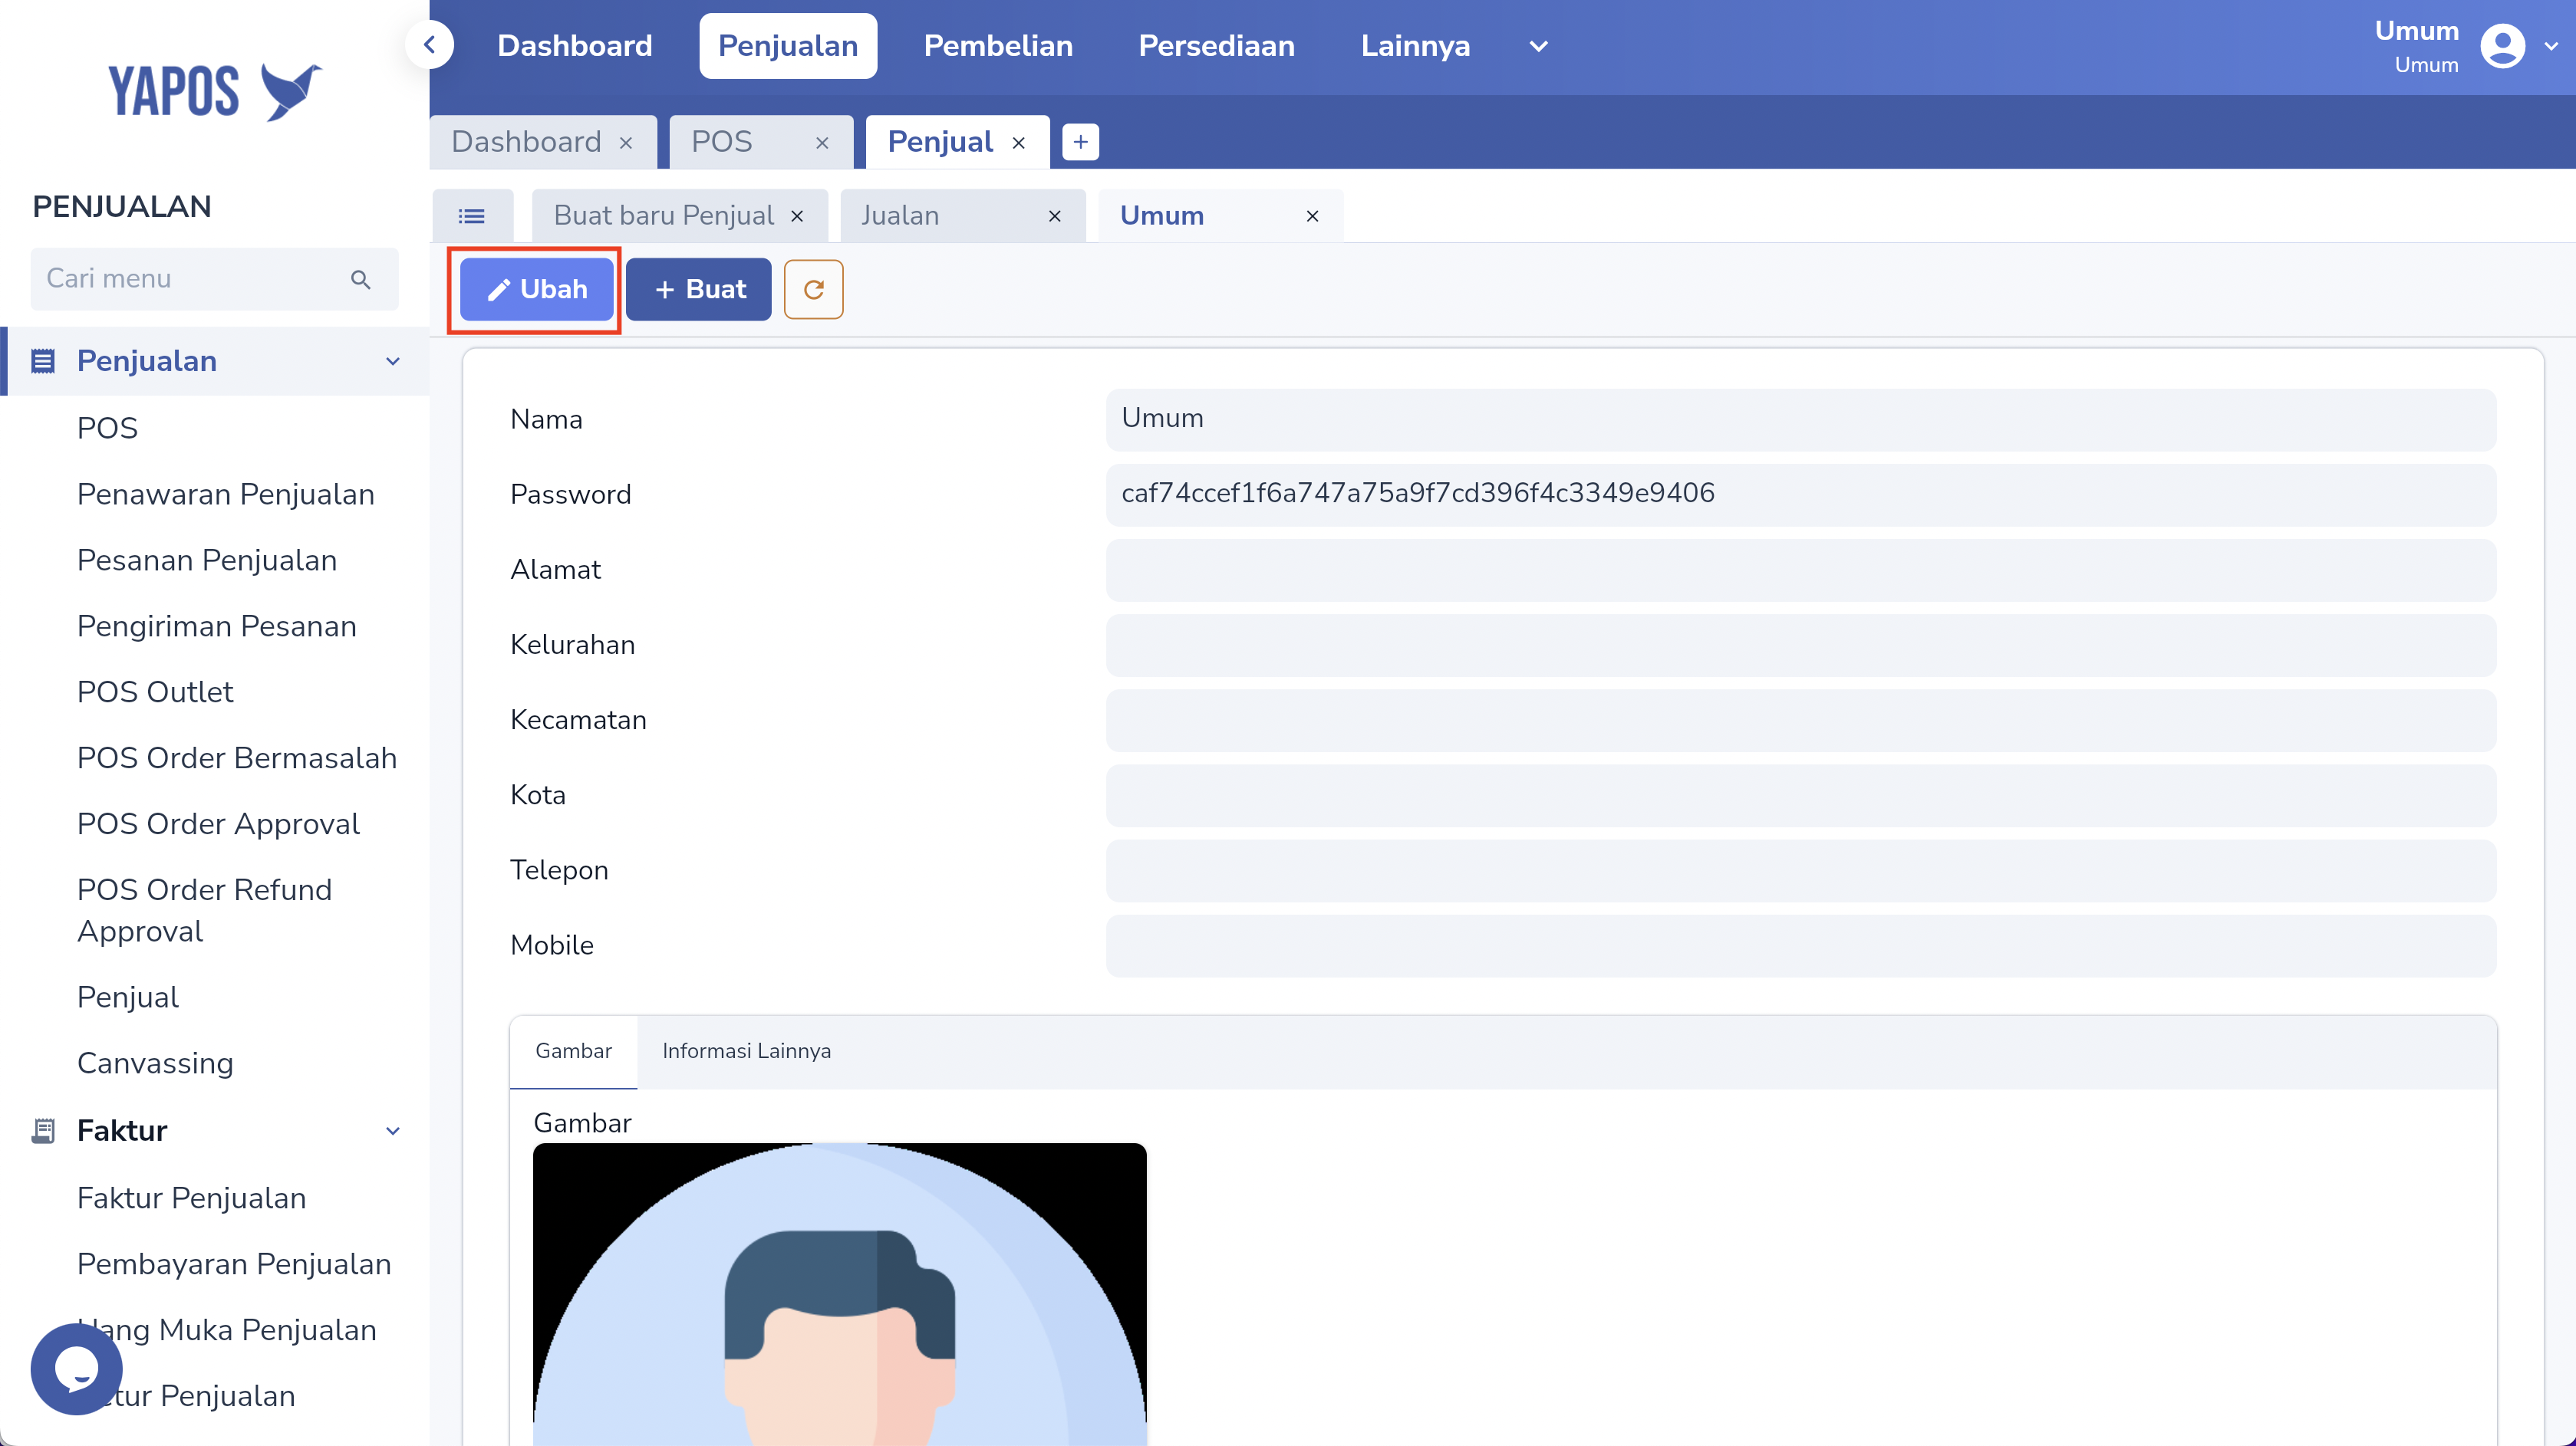Click the Faktur sidebar invoice icon

click(43, 1130)
